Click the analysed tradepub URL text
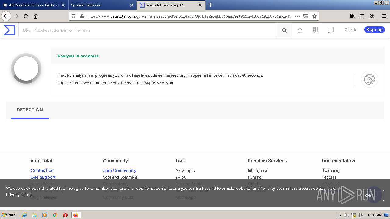Viewport: 390px width, 219px height. 115,83
